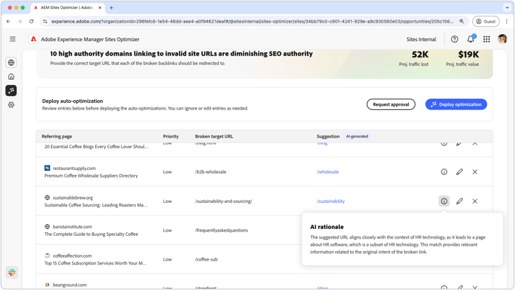Image resolution: width=515 pixels, height=290 pixels.
Task: Open the /sustainability suggestion link
Action: (330, 202)
